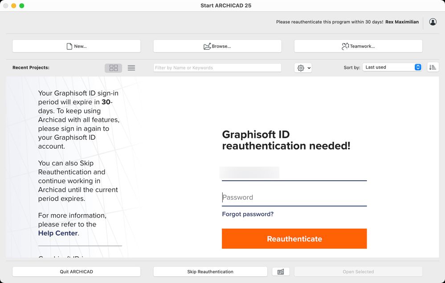Viewport: 445px width, 283px height.
Task: Click the Filter by Name or Keywords box
Action: pyautogui.click(x=217, y=67)
